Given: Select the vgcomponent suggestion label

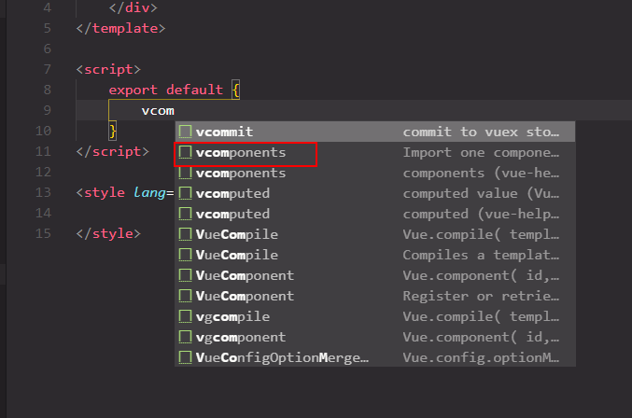Looking at the screenshot, I should 241,338.
